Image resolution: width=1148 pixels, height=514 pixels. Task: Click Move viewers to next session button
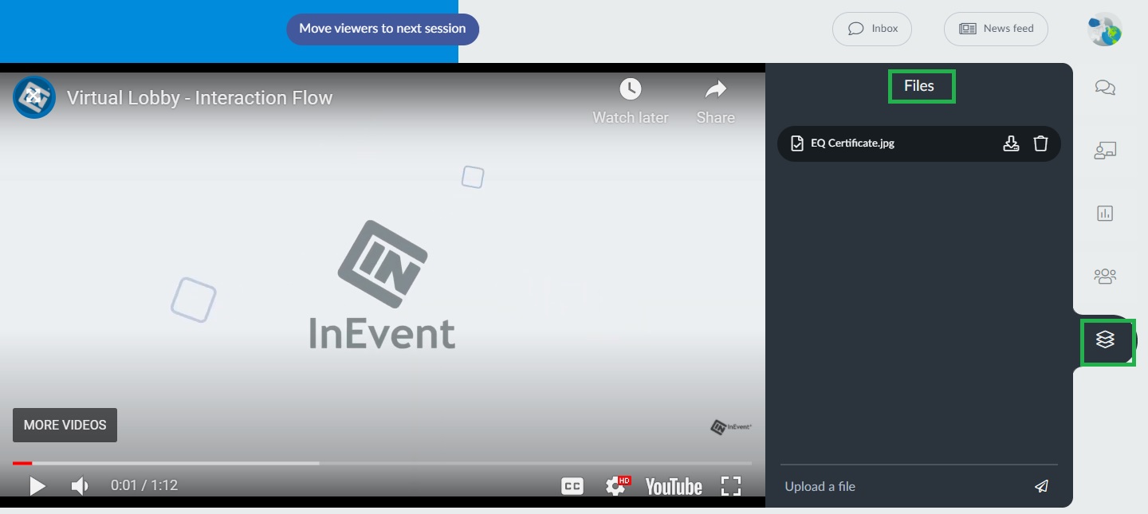[383, 29]
